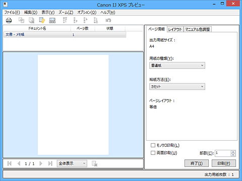Open the 全体表示 zoom dropdown
The height and width of the screenshot is (181, 242).
(x=72, y=163)
